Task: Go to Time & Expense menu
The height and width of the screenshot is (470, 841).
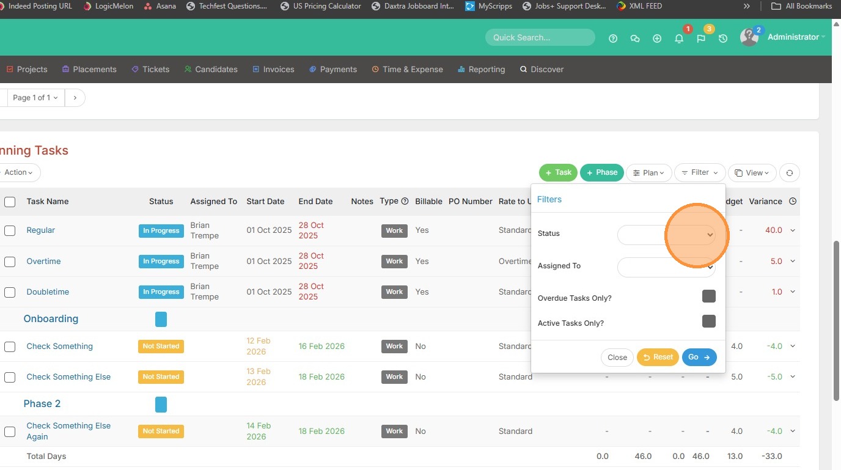Action: click(407, 69)
